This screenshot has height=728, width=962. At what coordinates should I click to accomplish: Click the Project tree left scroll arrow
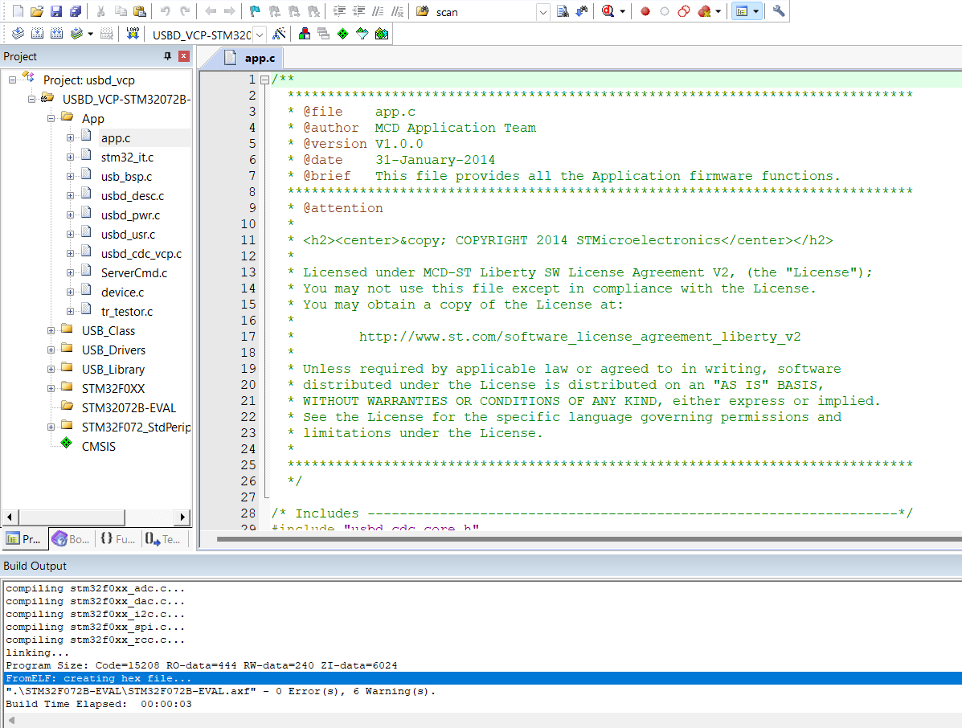(x=9, y=517)
